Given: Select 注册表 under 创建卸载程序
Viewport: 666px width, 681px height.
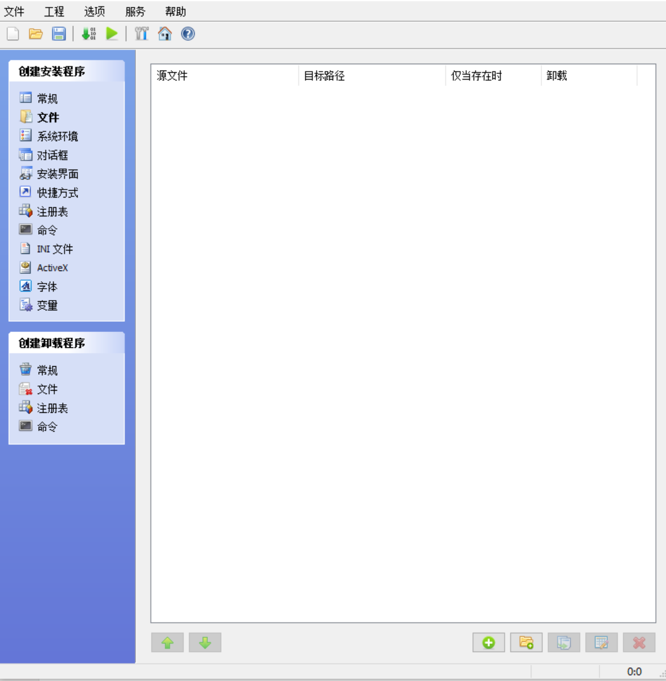Looking at the screenshot, I should 43,408.
